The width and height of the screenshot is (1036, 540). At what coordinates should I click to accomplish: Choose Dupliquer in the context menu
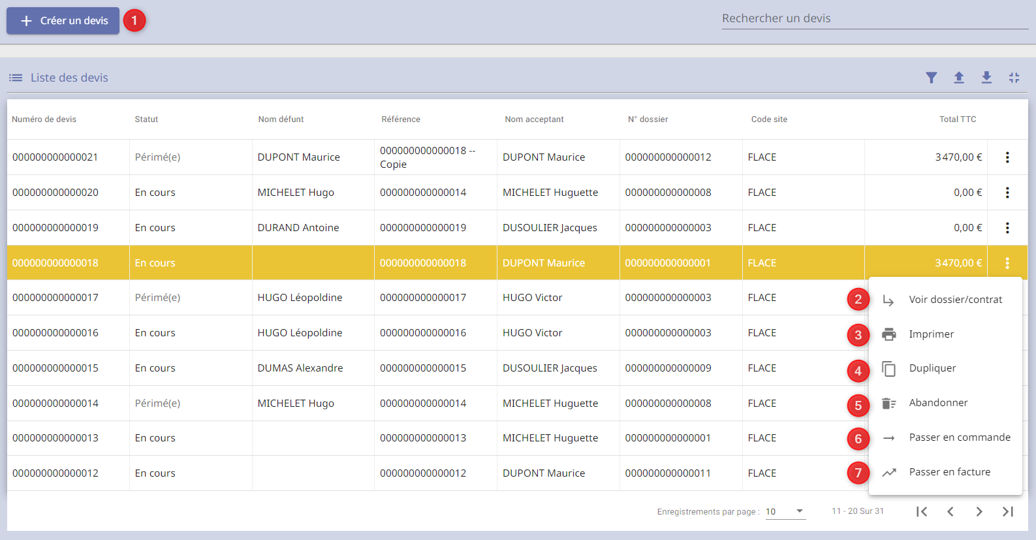[945, 368]
